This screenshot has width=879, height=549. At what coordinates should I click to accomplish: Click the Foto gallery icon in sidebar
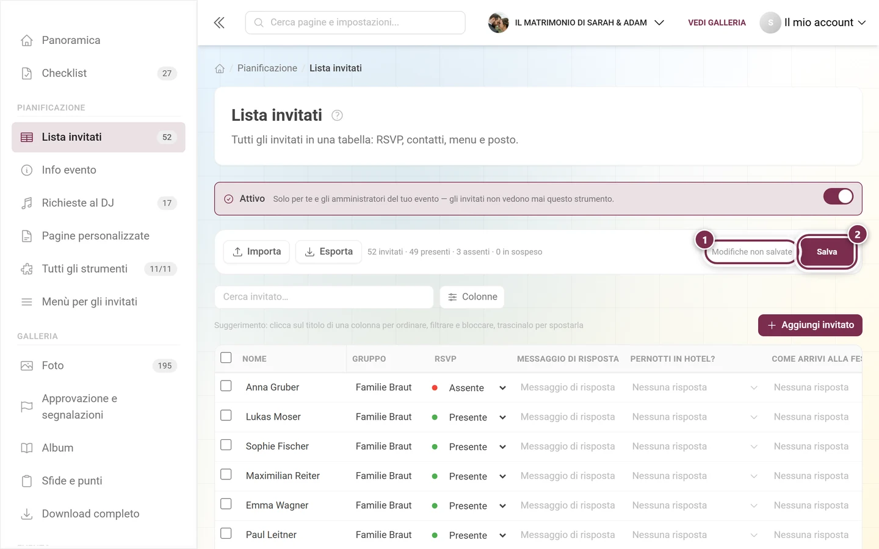pos(27,366)
